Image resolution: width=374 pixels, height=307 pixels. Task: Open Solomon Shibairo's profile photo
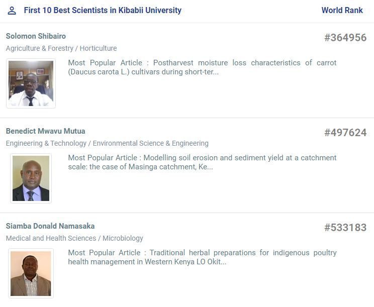coord(31,83)
